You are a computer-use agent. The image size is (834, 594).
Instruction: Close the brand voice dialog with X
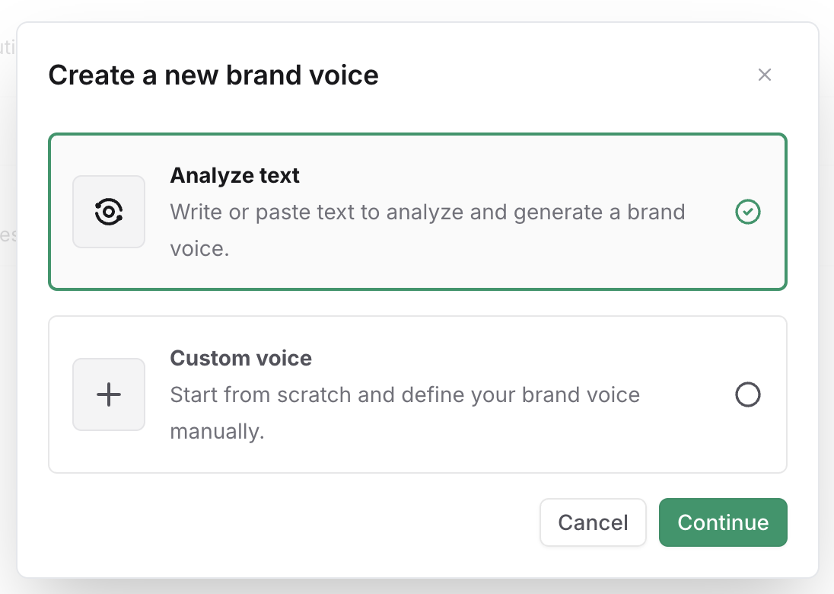765,75
